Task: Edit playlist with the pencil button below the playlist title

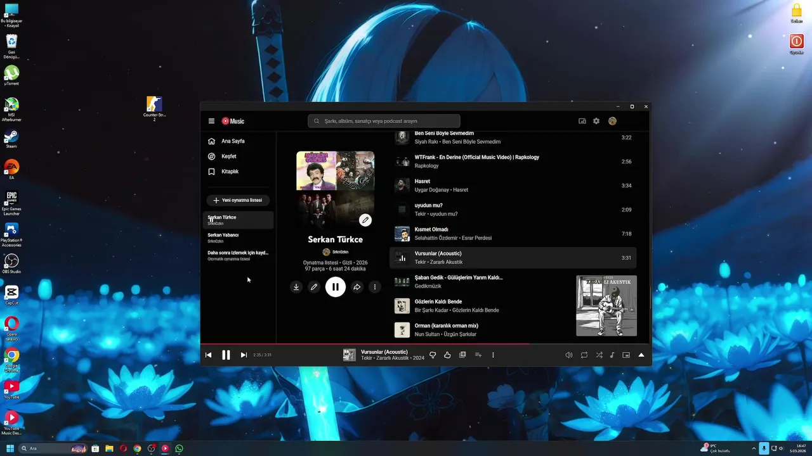Action: pos(313,287)
